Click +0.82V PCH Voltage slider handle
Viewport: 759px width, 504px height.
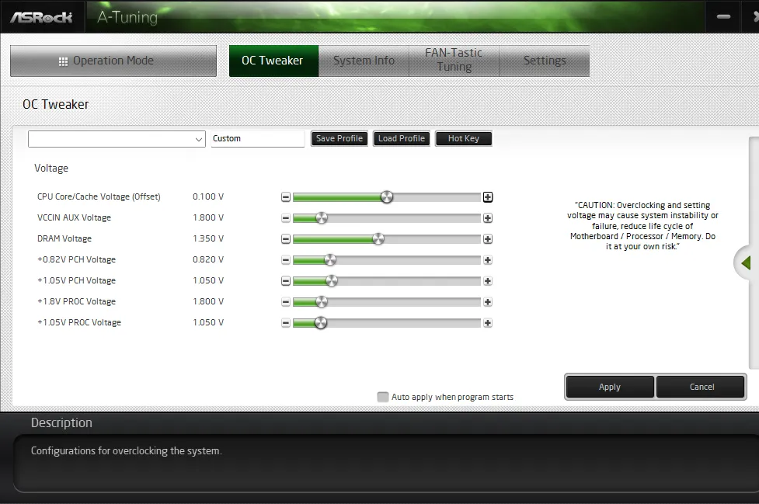pyautogui.click(x=329, y=260)
